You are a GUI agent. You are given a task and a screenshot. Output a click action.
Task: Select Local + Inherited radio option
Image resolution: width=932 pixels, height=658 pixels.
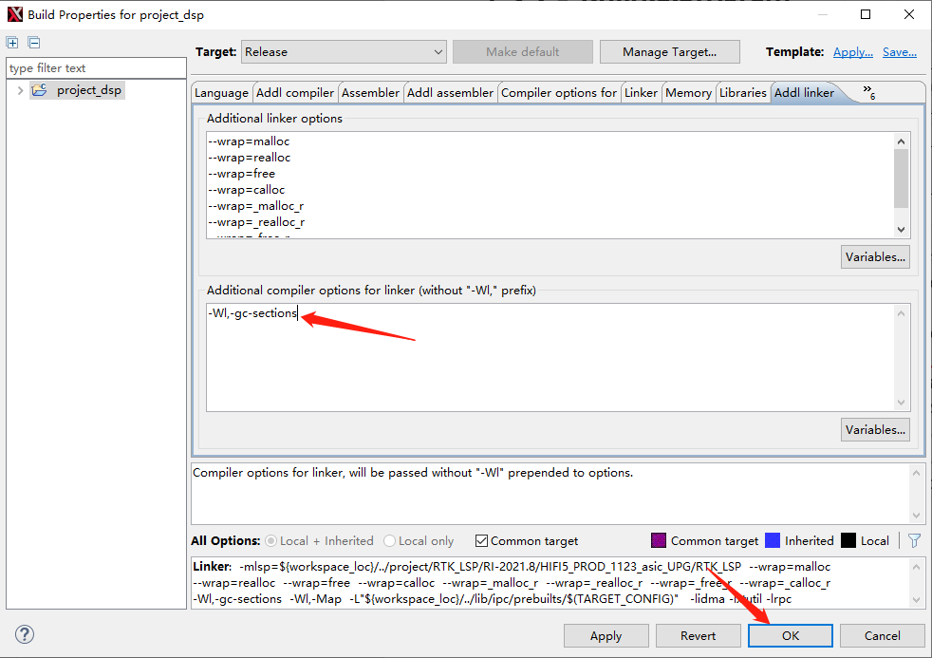coord(272,540)
